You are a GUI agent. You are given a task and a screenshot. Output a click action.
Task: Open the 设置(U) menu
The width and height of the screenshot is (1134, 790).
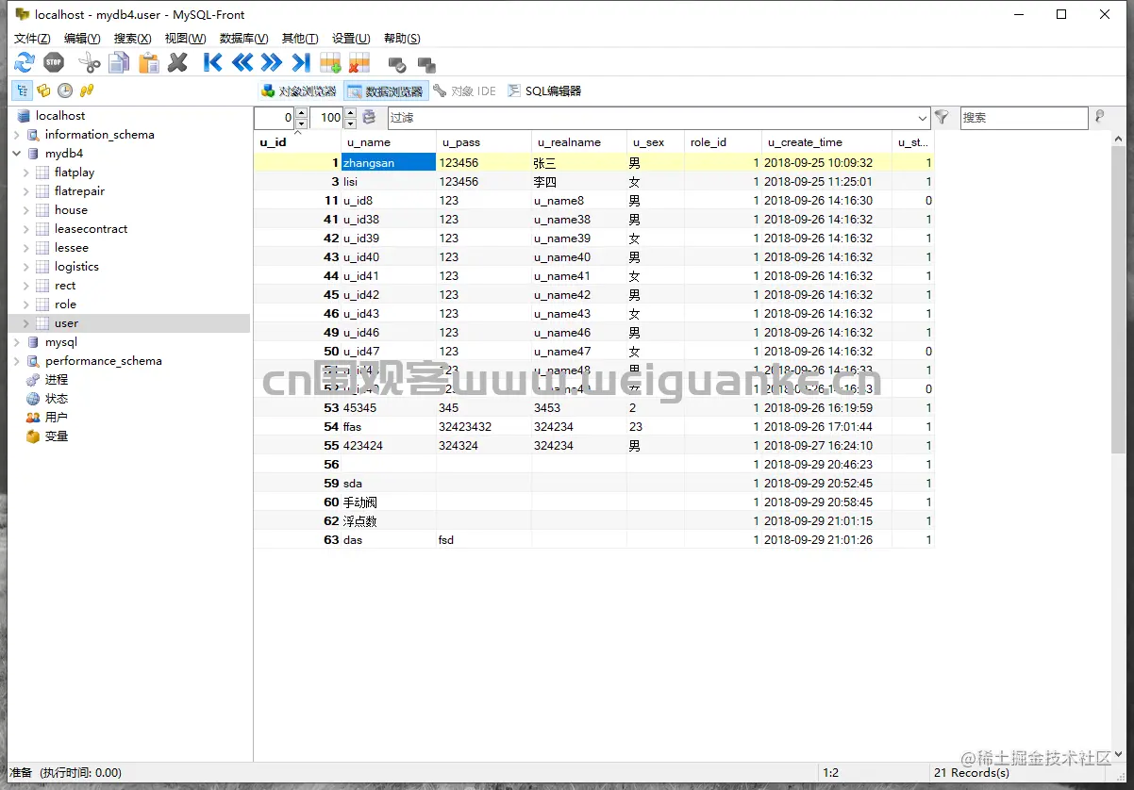pyautogui.click(x=351, y=38)
